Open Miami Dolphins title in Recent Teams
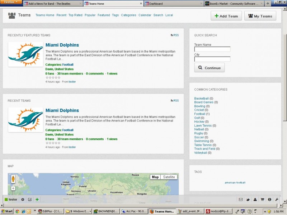Screen dimensions: 287x215 62,110
